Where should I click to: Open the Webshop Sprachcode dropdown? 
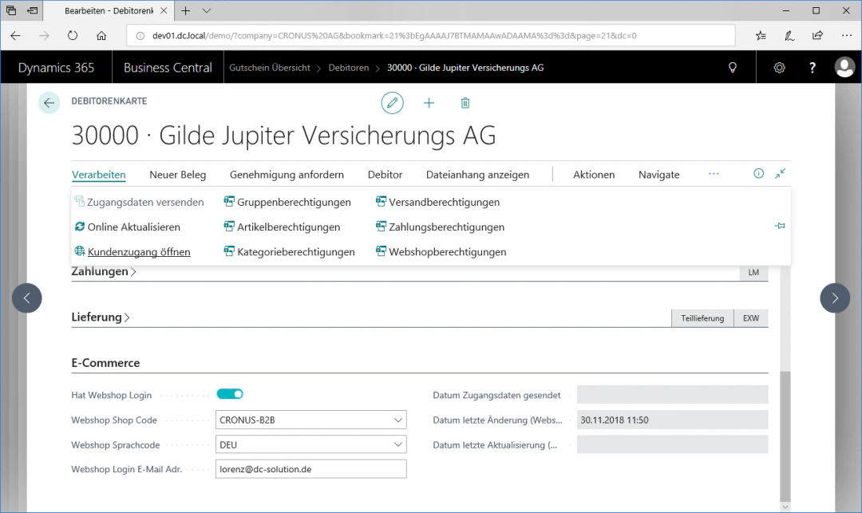click(x=398, y=444)
